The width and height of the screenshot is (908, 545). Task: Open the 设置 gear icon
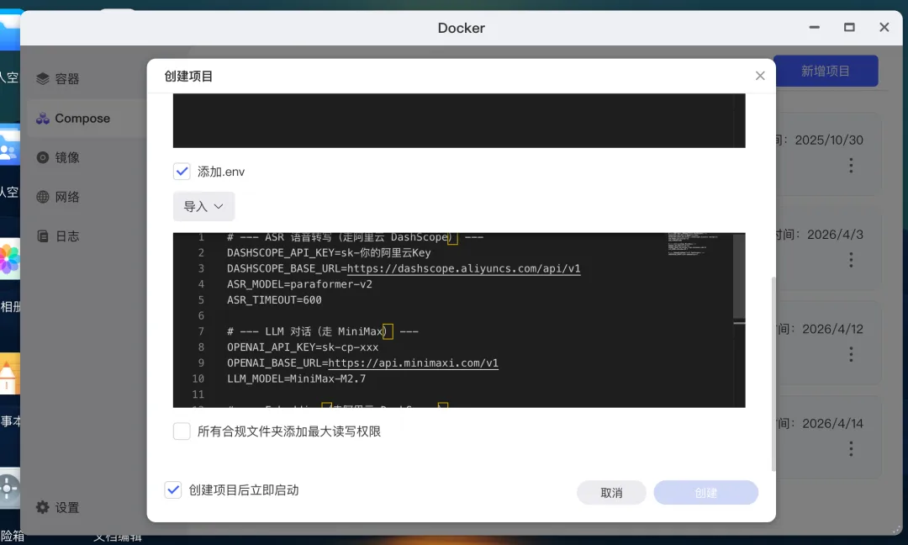(x=42, y=507)
